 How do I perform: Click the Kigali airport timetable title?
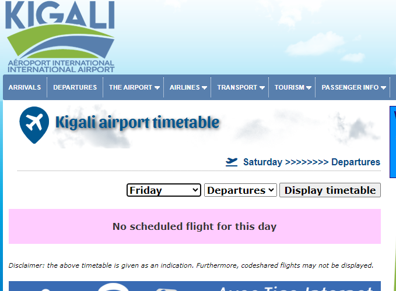[x=137, y=123]
